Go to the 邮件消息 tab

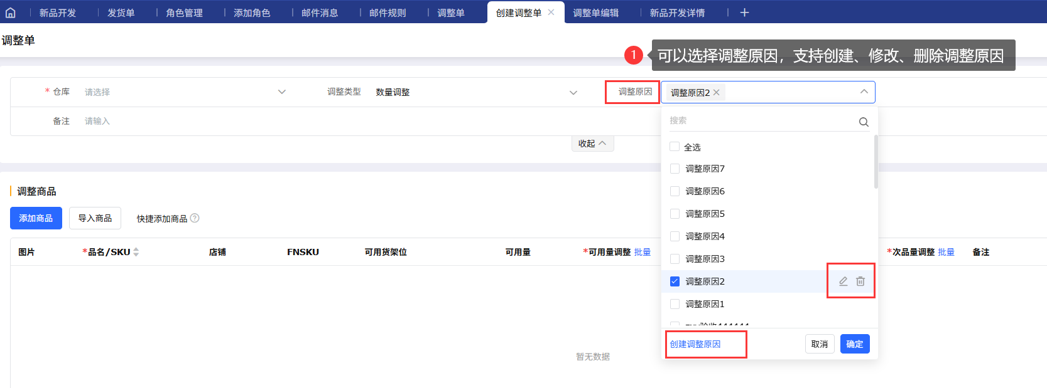point(320,13)
